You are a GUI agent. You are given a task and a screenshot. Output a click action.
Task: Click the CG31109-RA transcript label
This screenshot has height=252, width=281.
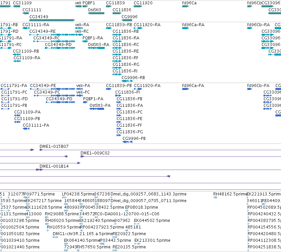coord(27,58)
